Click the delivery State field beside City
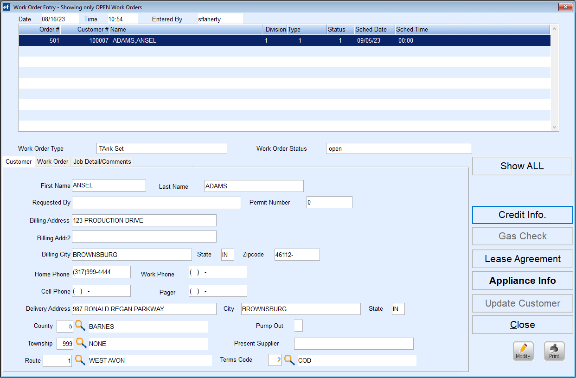This screenshot has width=576, height=378. 398,309
